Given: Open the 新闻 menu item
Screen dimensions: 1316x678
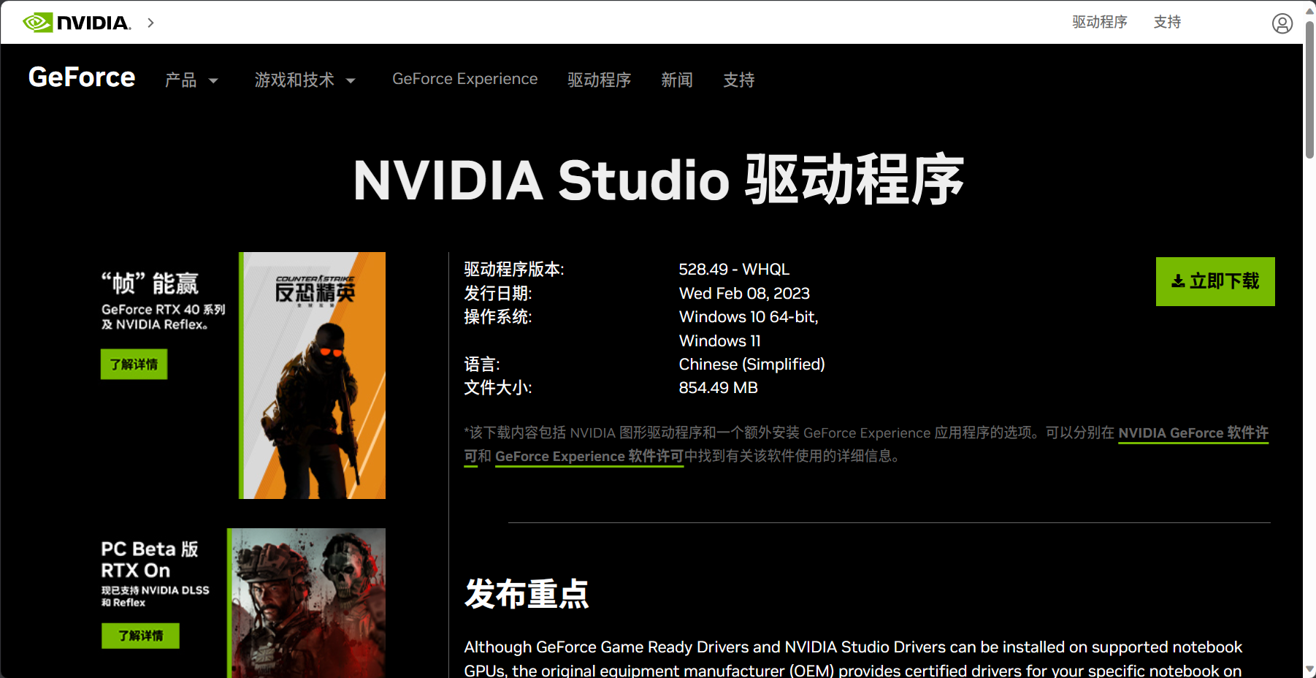Looking at the screenshot, I should [x=677, y=80].
